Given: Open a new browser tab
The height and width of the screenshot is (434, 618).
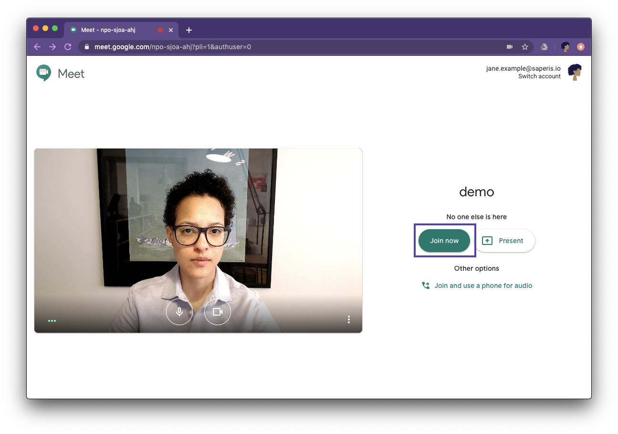Looking at the screenshot, I should point(189,30).
